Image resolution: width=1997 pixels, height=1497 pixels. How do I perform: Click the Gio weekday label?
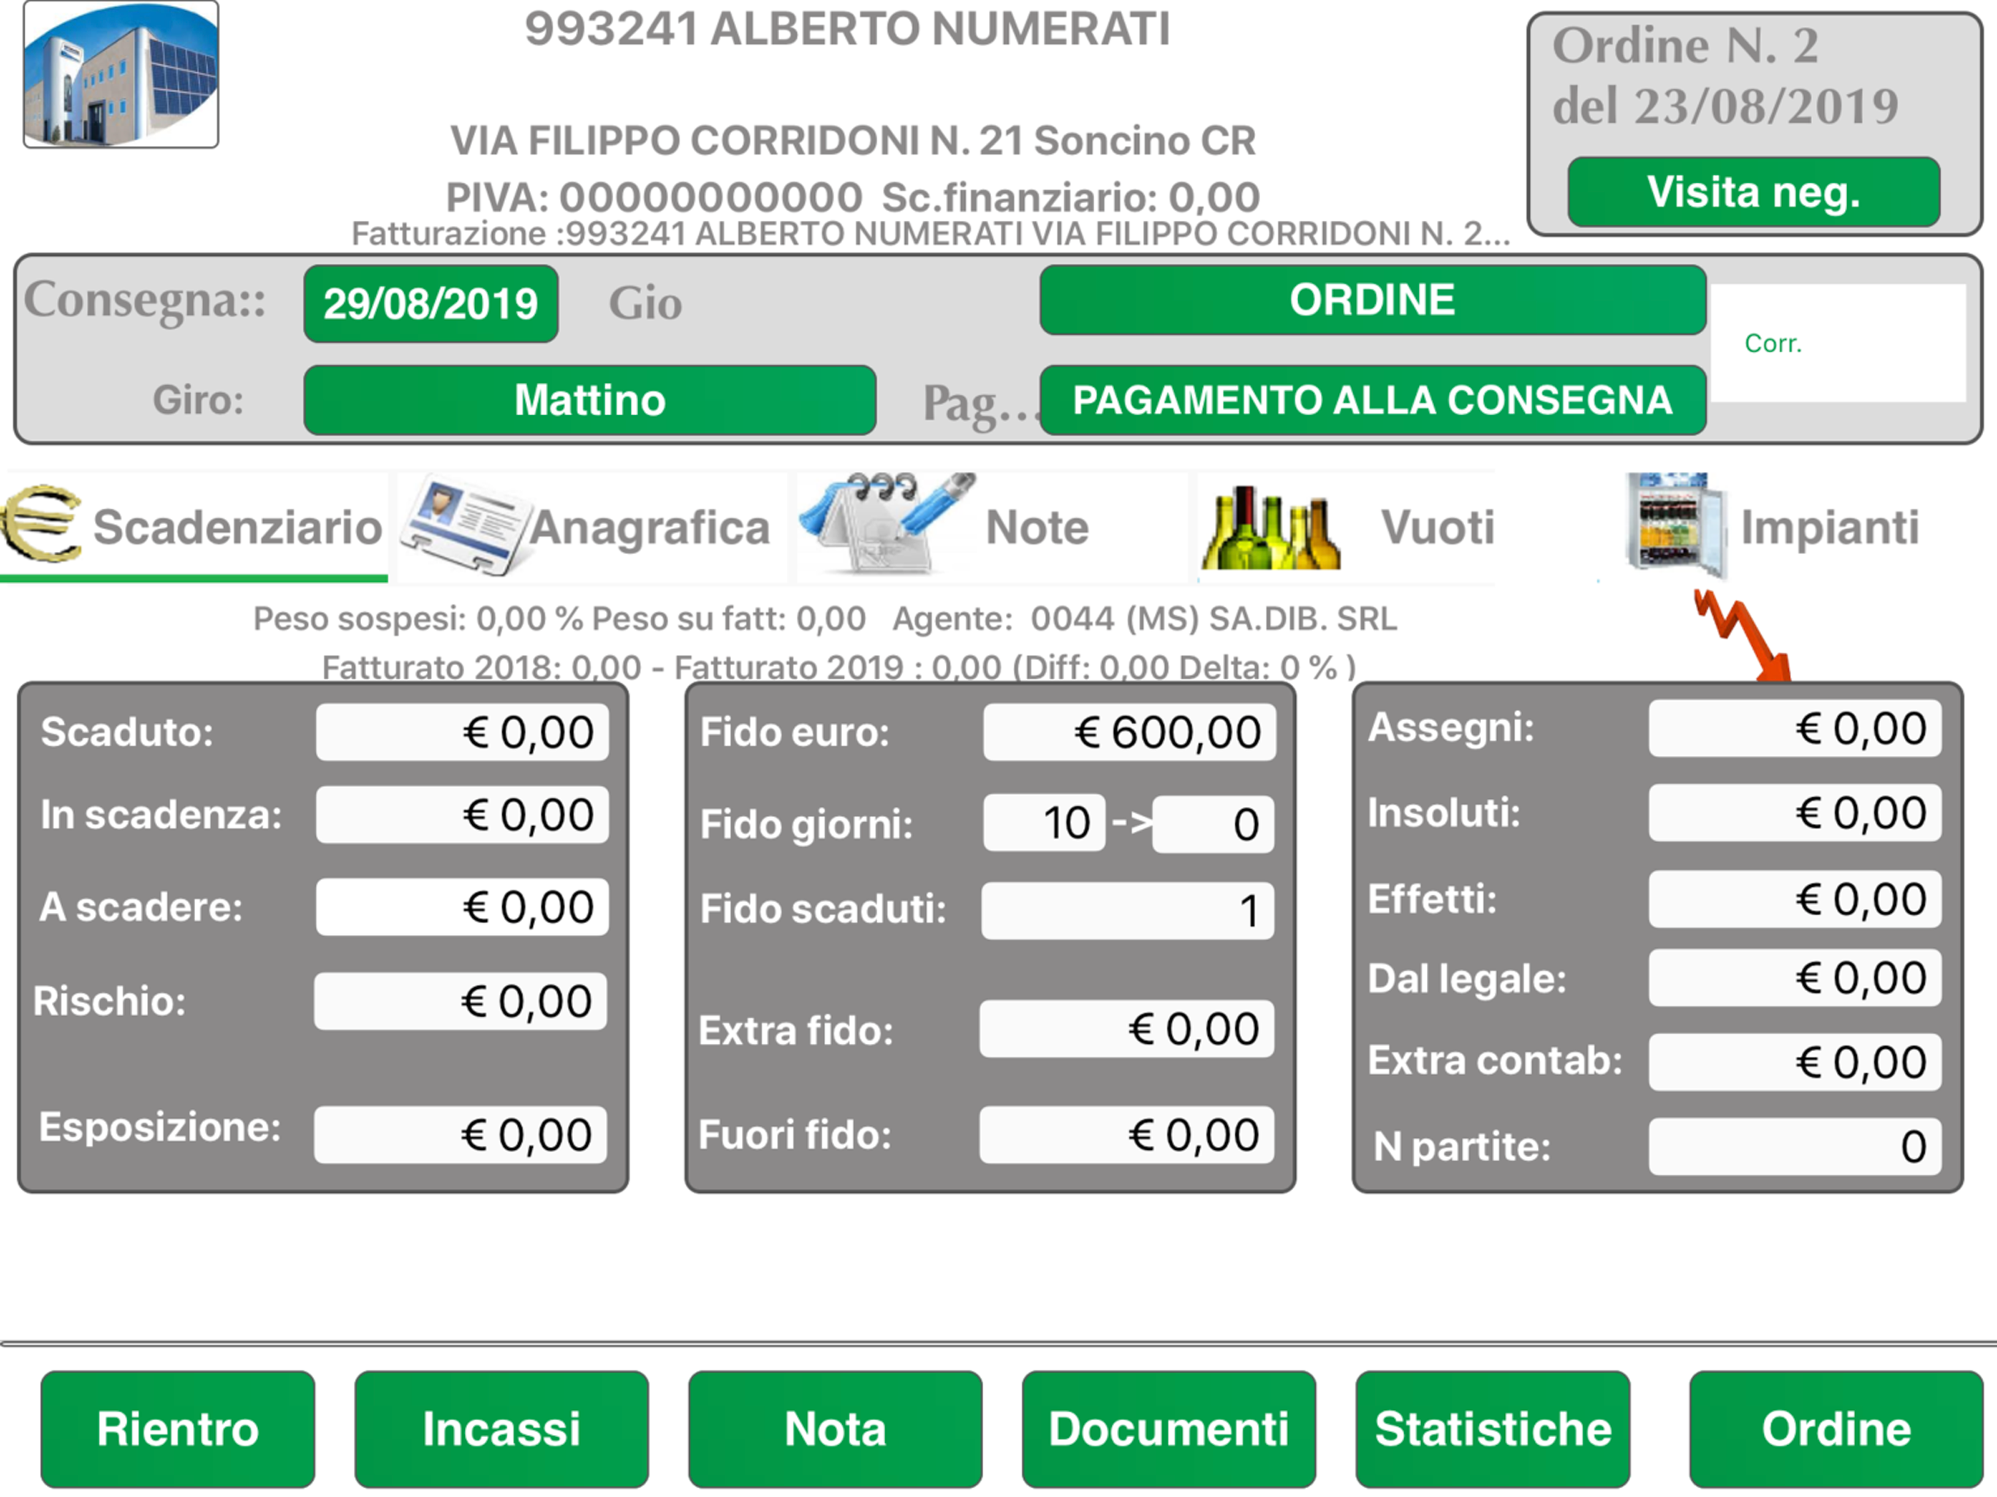point(645,303)
